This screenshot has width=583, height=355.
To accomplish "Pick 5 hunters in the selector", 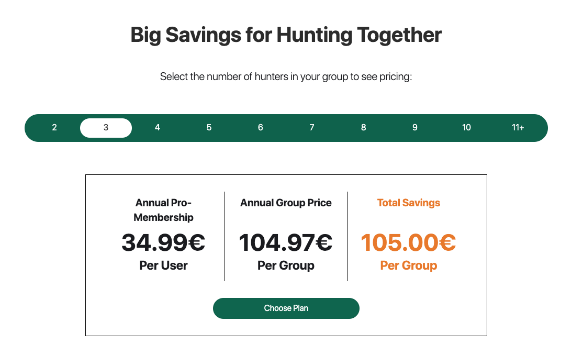I will click(x=209, y=128).
